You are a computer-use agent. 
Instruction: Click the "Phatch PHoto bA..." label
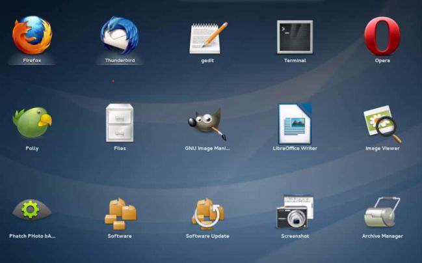coord(33,236)
